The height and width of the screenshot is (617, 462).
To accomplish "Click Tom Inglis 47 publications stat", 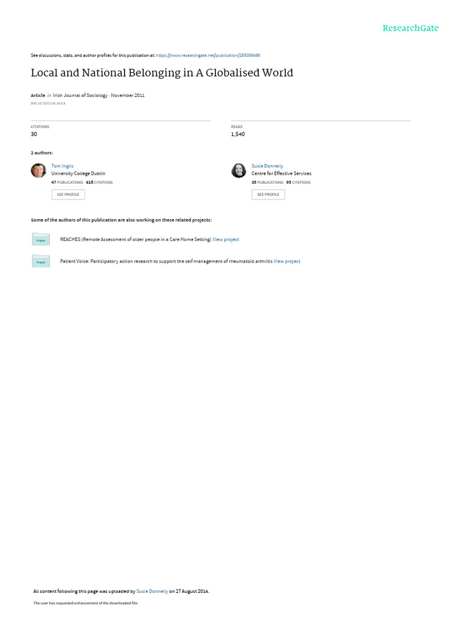I will click(x=67, y=182).
